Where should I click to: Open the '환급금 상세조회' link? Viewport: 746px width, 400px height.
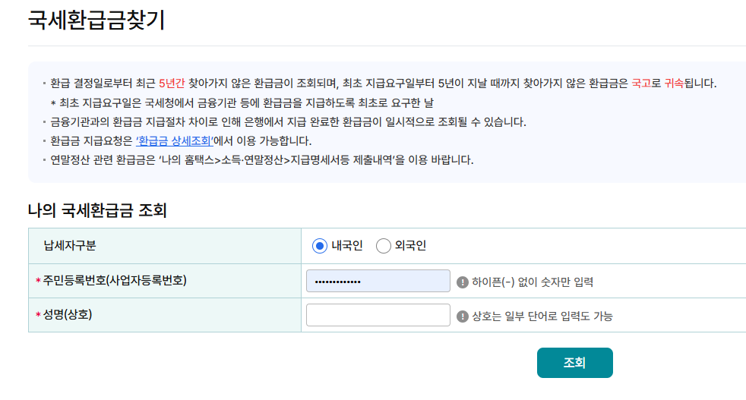click(x=174, y=140)
